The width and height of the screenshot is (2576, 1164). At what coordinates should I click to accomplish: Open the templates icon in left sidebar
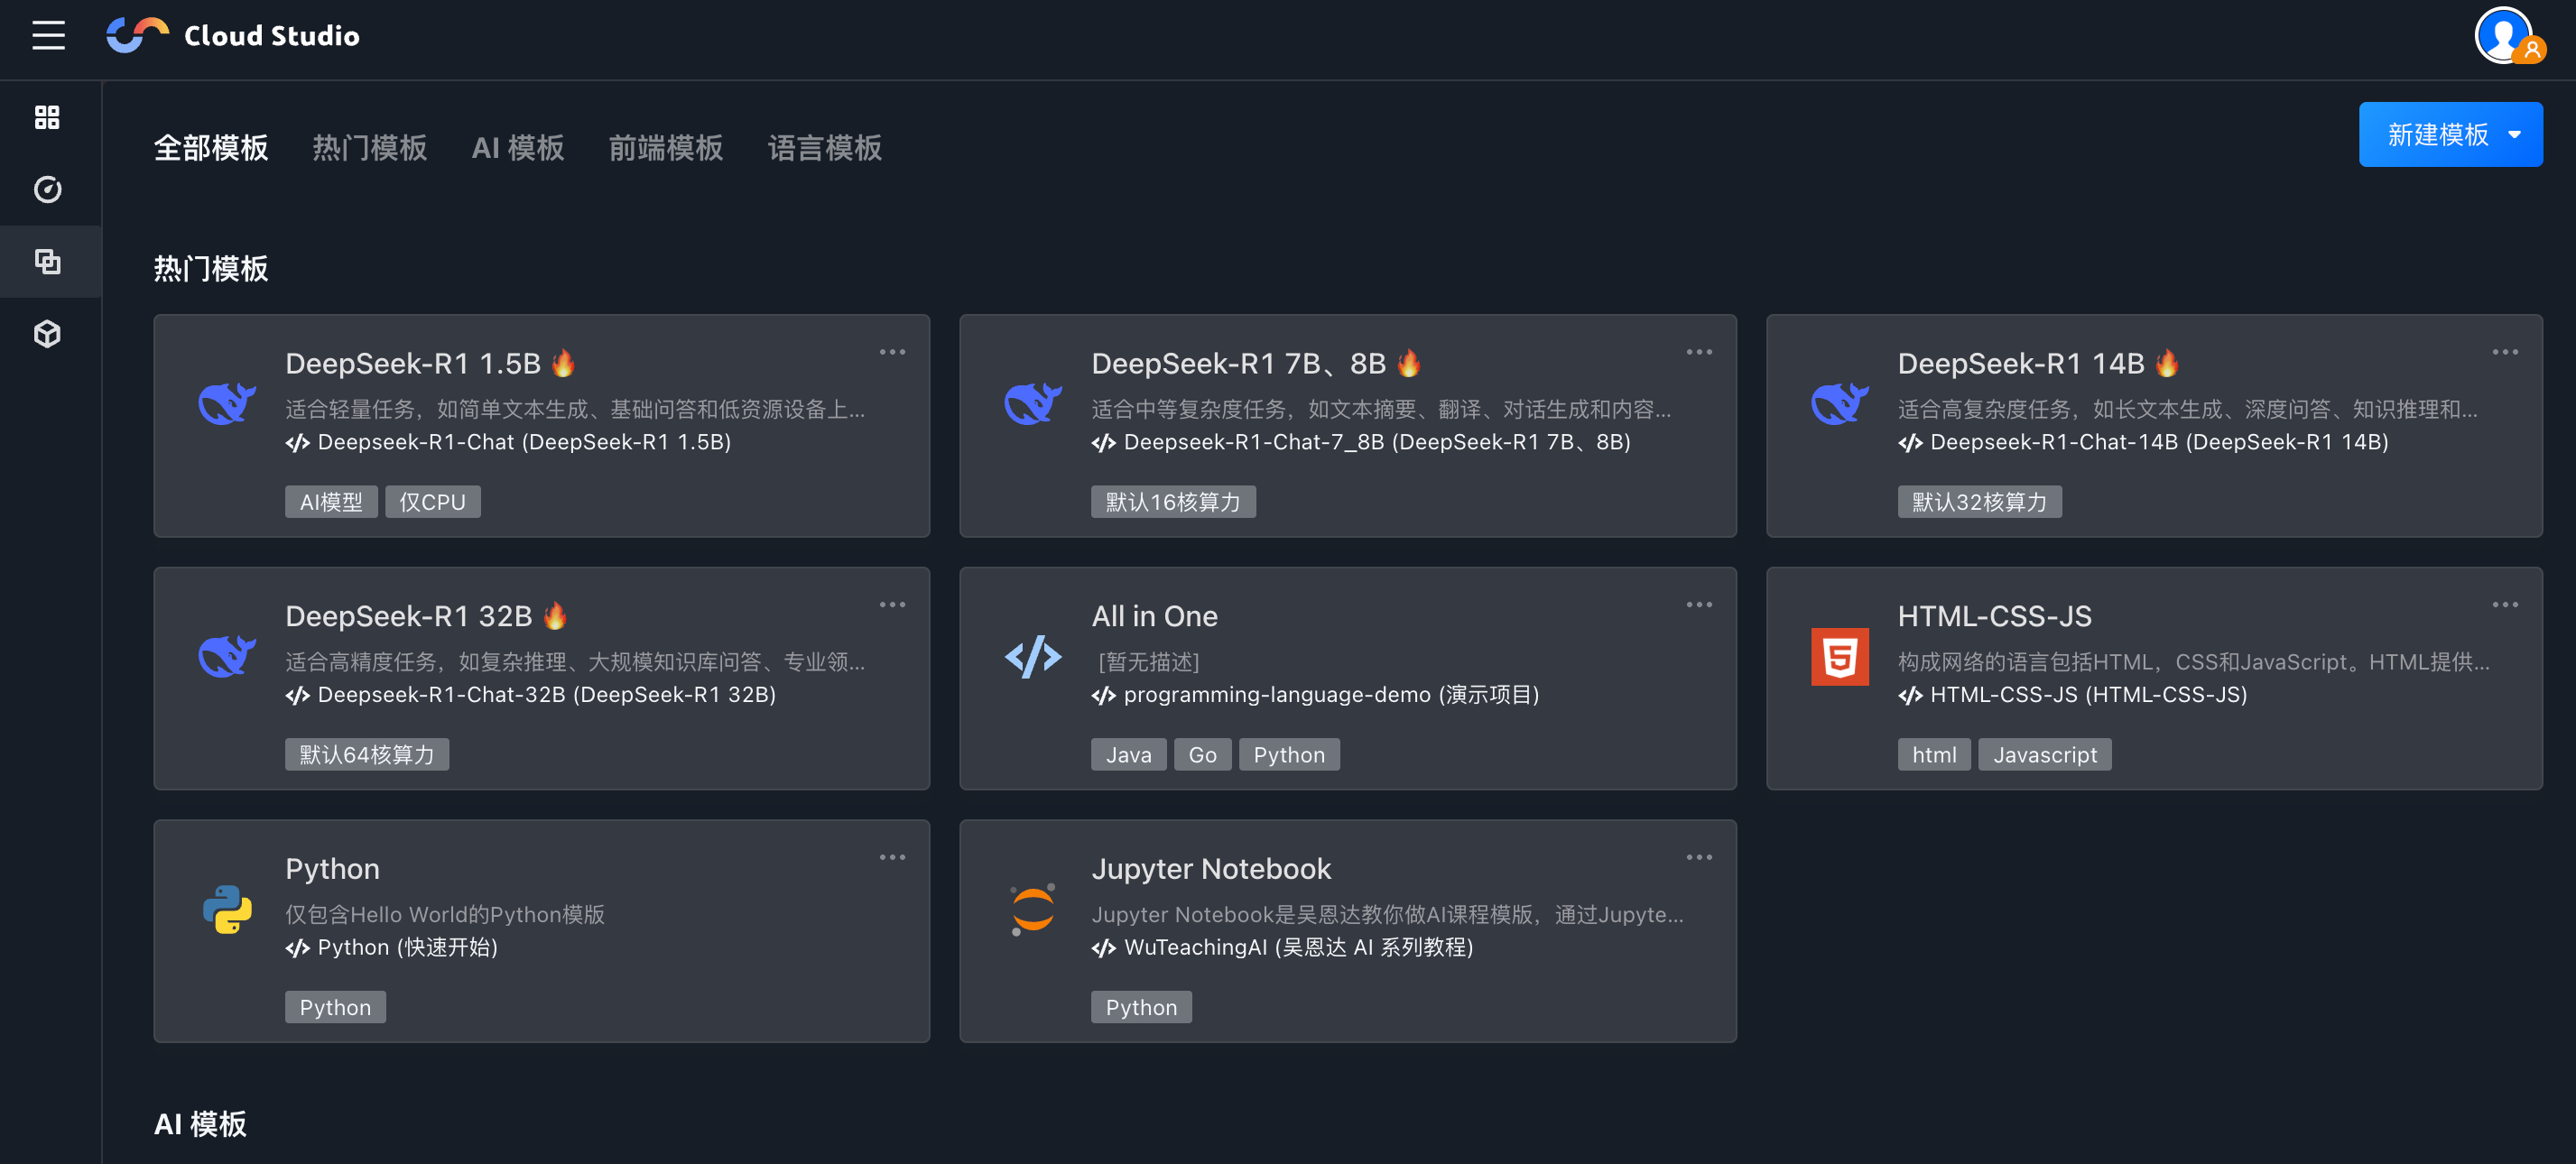click(47, 261)
